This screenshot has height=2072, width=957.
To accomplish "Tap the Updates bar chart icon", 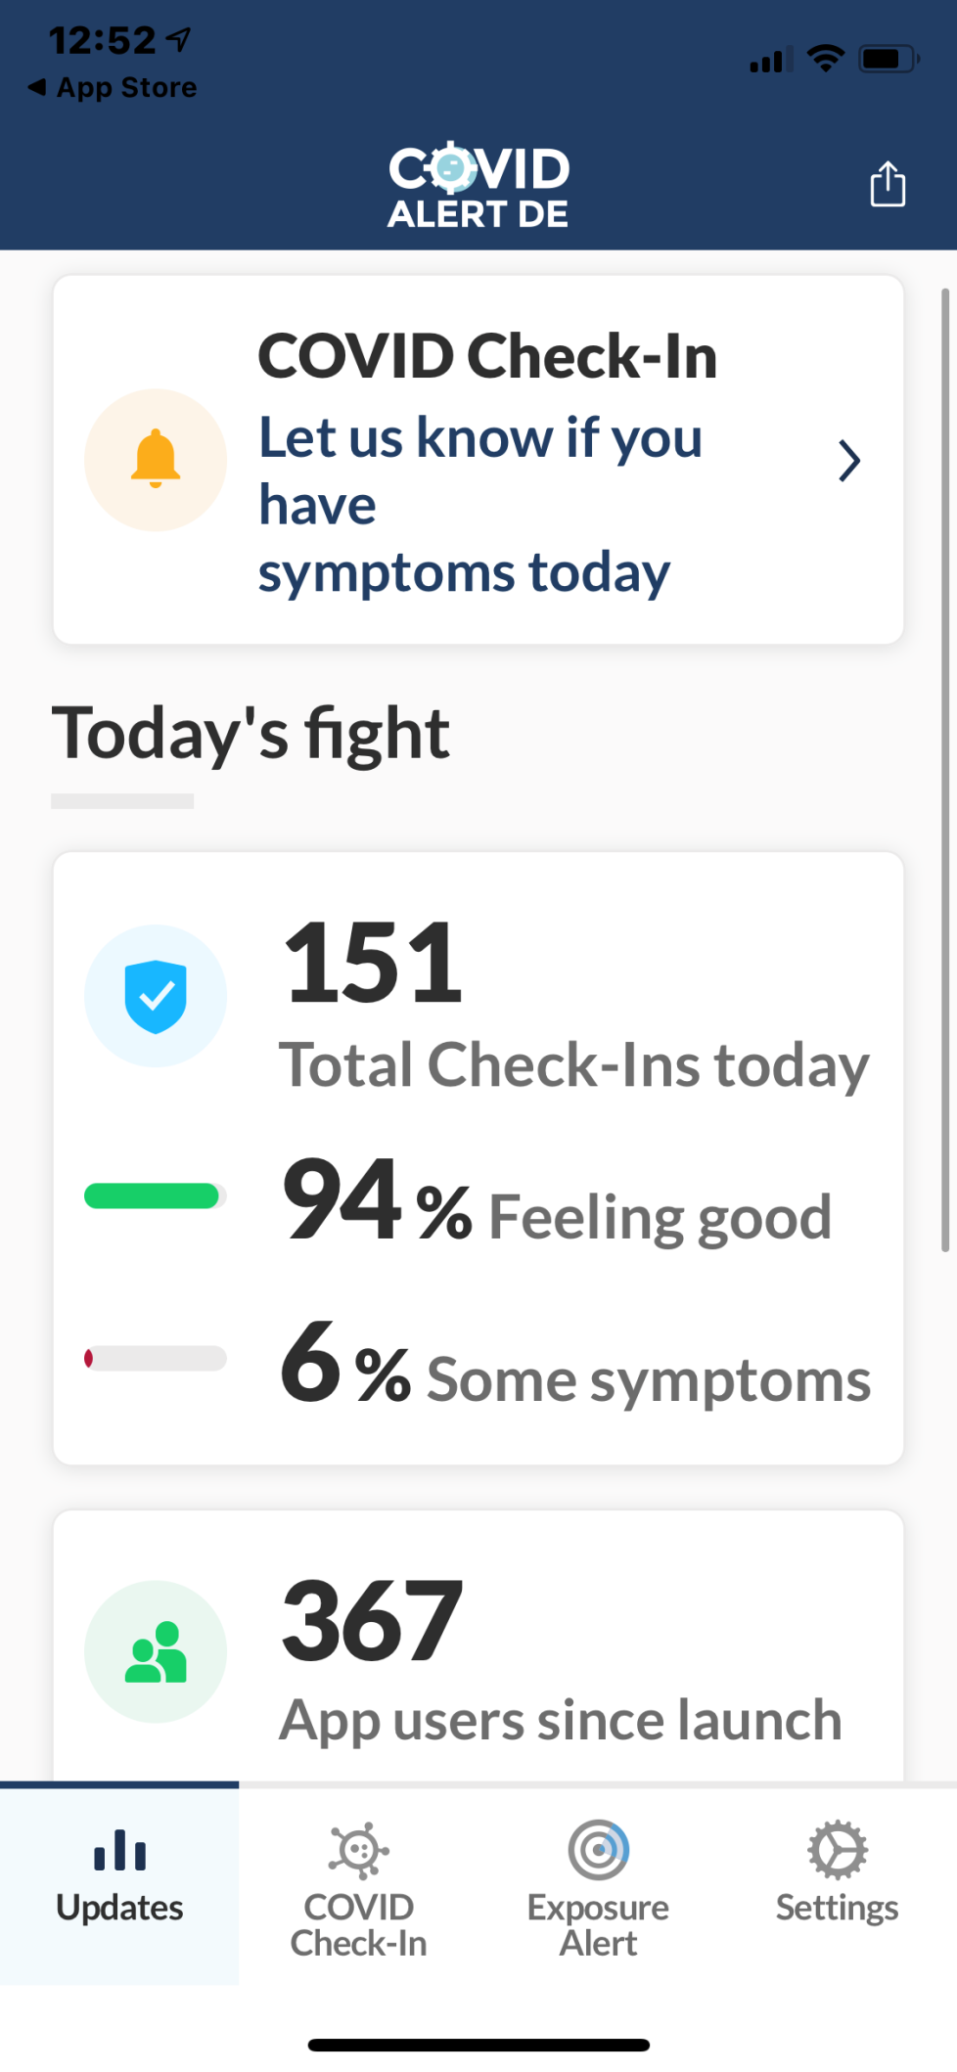I will coord(119,1849).
